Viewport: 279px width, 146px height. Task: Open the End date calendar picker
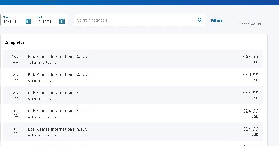coord(62,21)
